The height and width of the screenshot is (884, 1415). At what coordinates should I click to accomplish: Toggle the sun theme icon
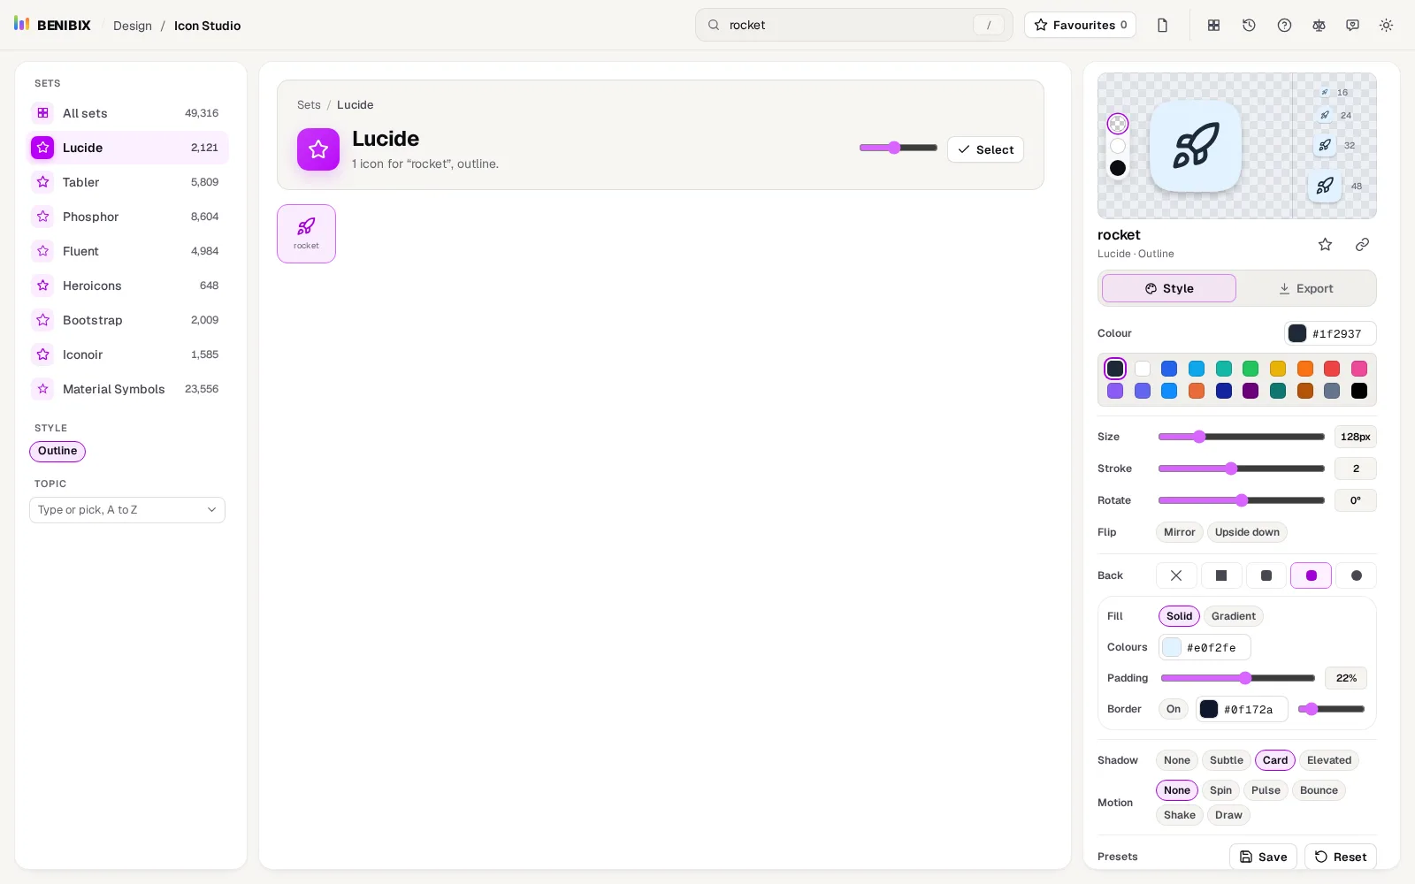[1386, 26]
